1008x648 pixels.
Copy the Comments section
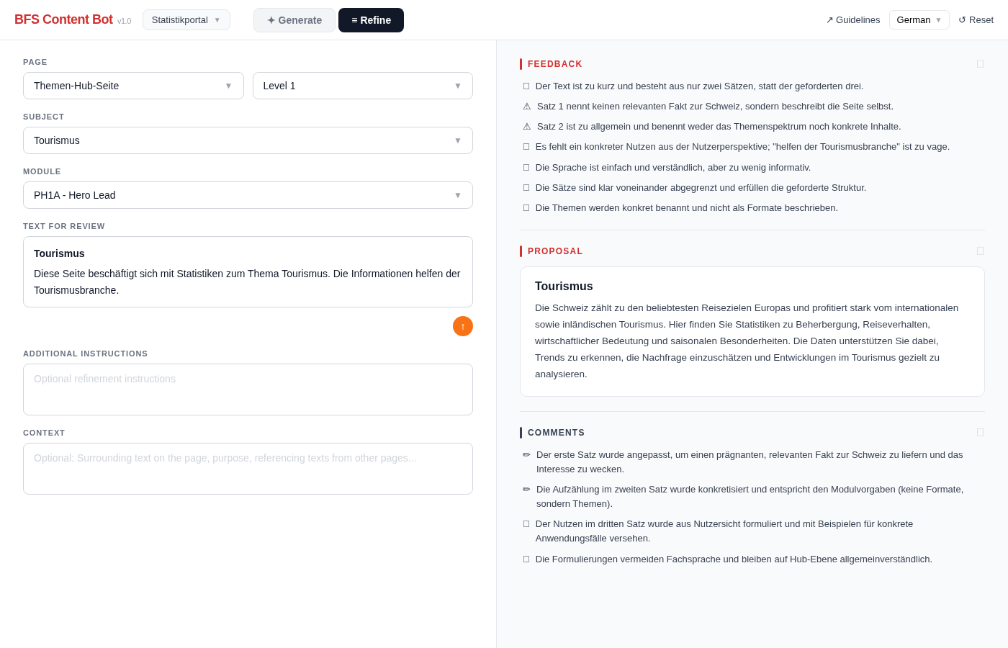(980, 432)
